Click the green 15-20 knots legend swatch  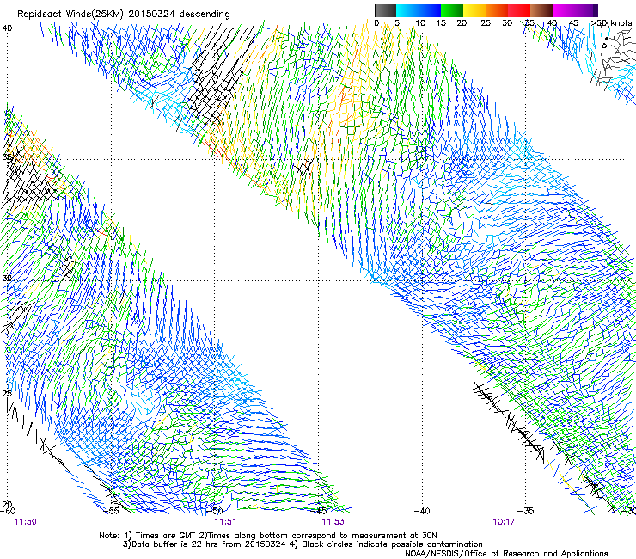point(452,10)
